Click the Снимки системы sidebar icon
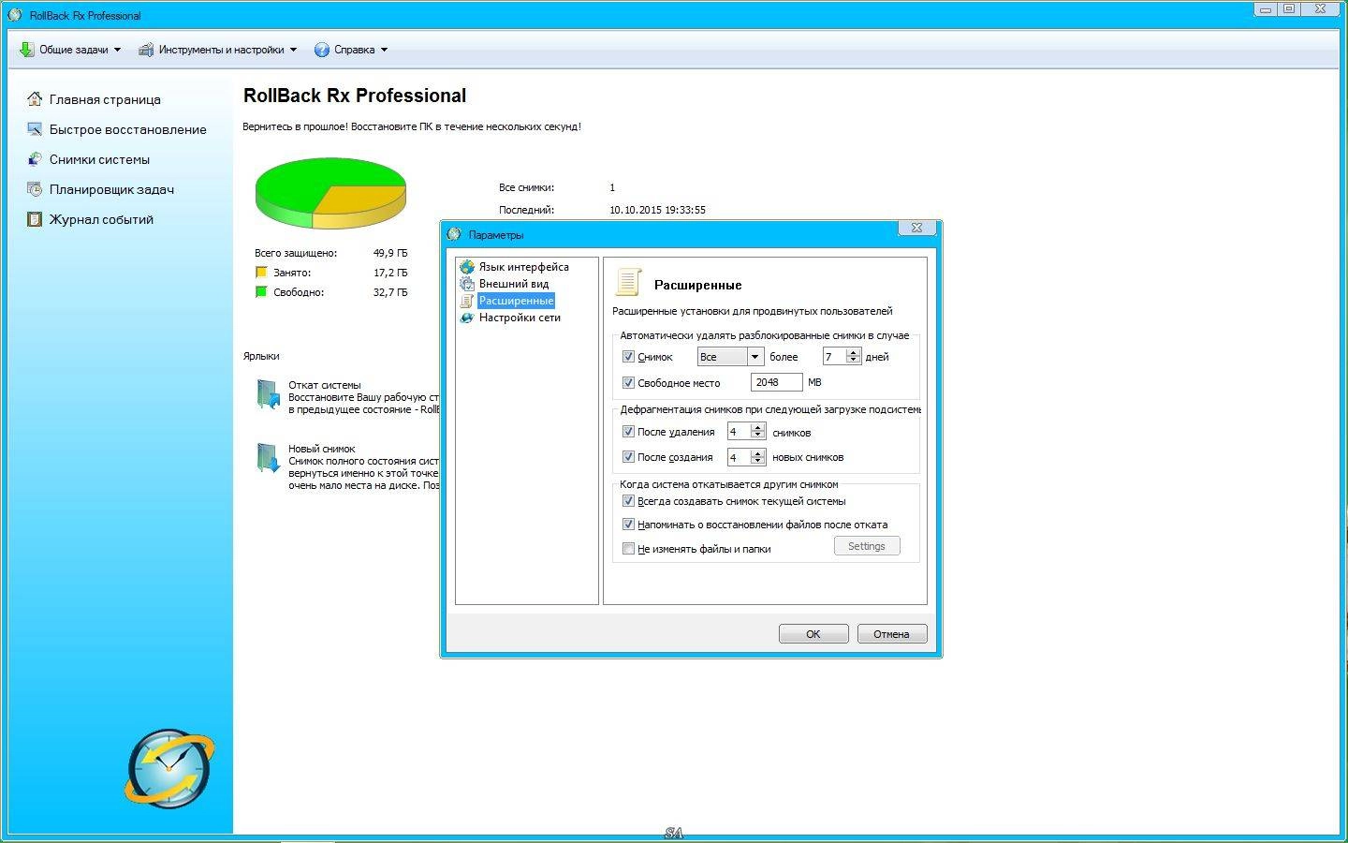This screenshot has width=1348, height=843. pos(35,159)
